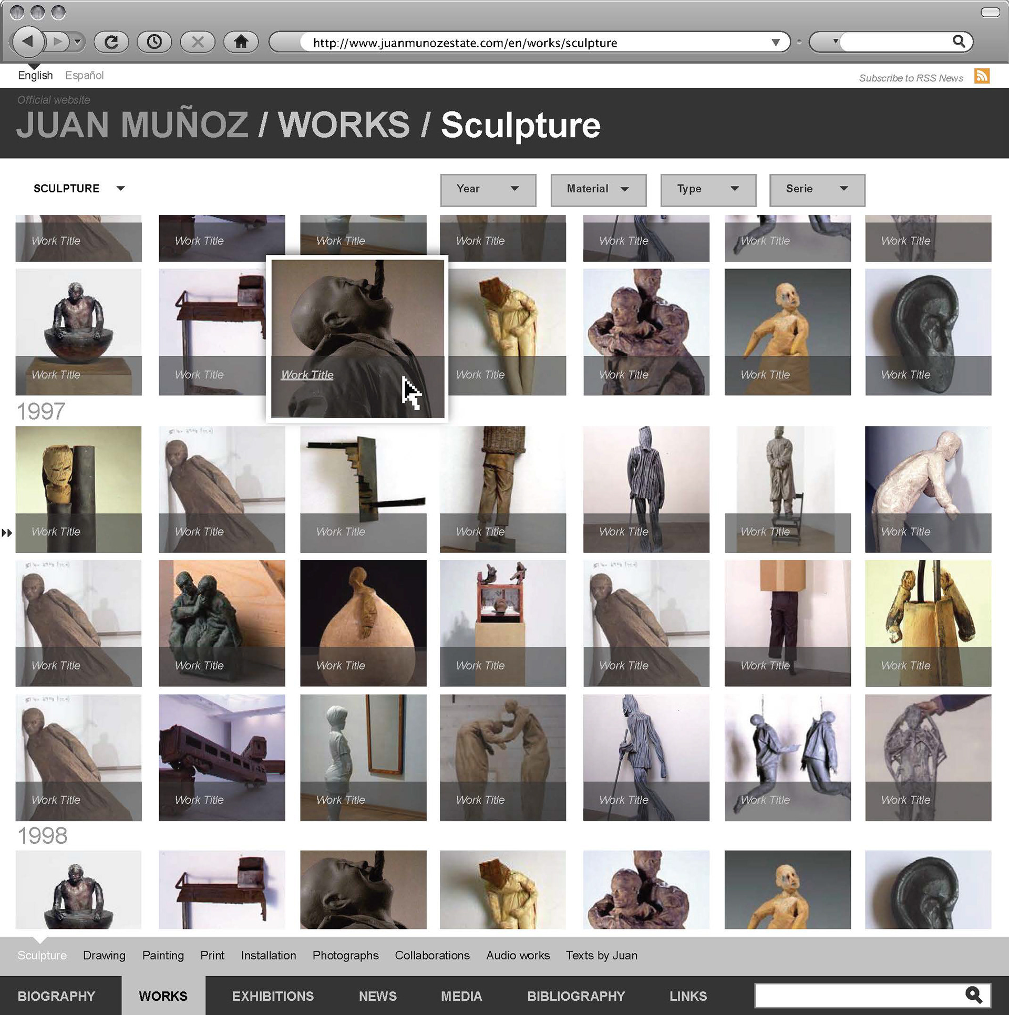Screen dimensions: 1009x1015
Task: Open the figure standing on chair thumbnail
Action: point(787,489)
